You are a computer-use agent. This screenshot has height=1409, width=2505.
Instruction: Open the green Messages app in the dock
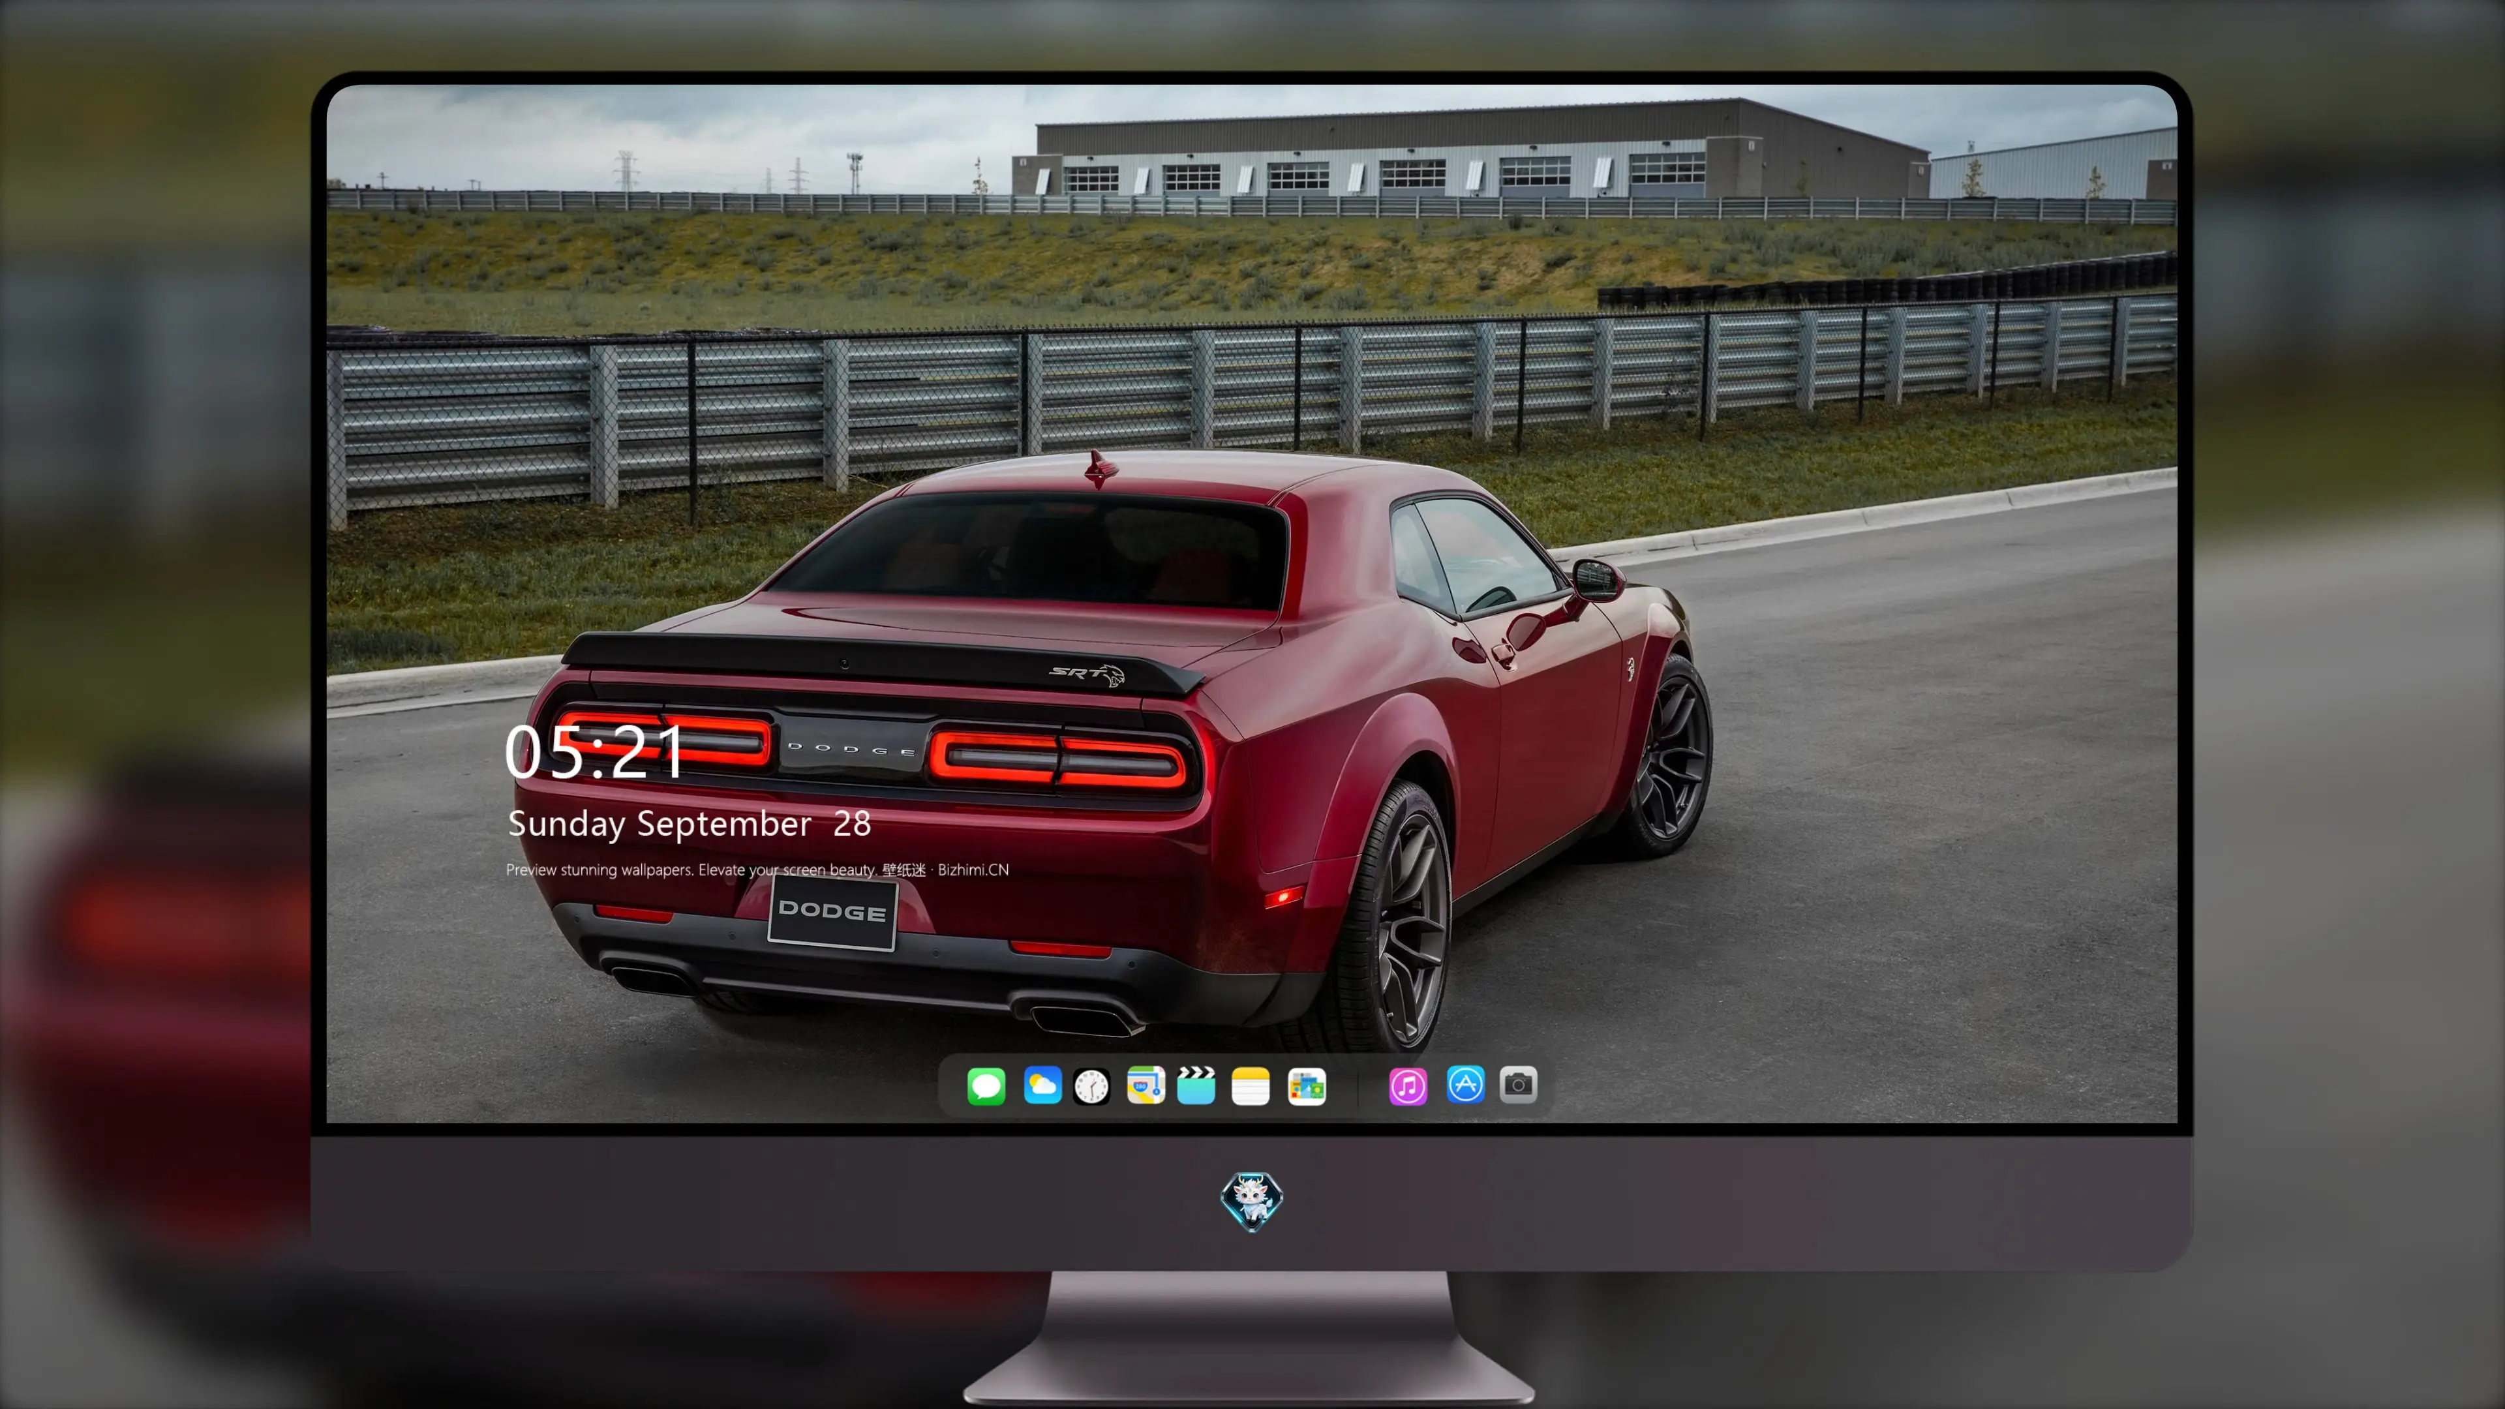click(x=986, y=1085)
